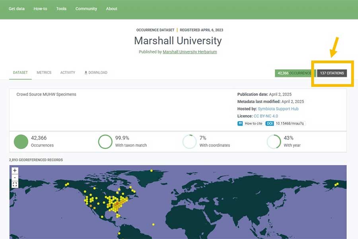The image size is (358, 239).
Task: Open the CC BY-NC 4.0 licence link
Action: (x=266, y=116)
